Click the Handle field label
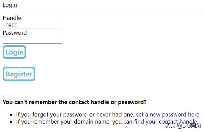Viewport: 205px width, 132px height. [x=12, y=18]
